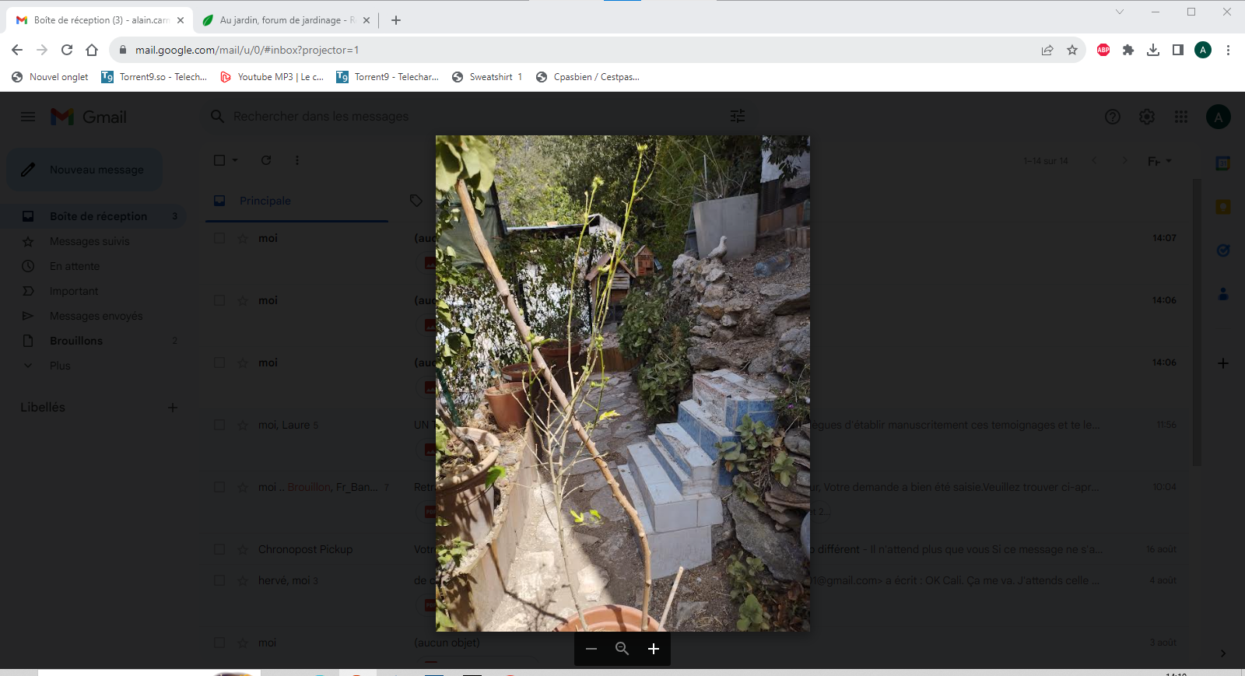Reset zoom with the magnifier icon

[x=622, y=649]
